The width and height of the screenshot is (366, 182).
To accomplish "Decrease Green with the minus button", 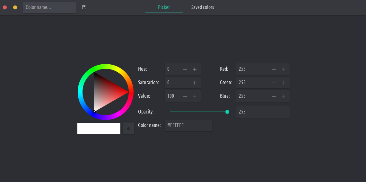I will [274, 83].
